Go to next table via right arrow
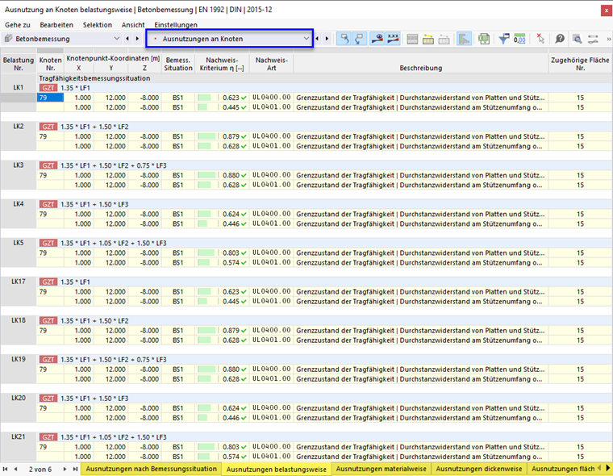The height and width of the screenshot is (476, 613). (x=327, y=39)
